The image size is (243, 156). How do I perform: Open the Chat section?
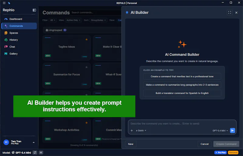pos(19,47)
